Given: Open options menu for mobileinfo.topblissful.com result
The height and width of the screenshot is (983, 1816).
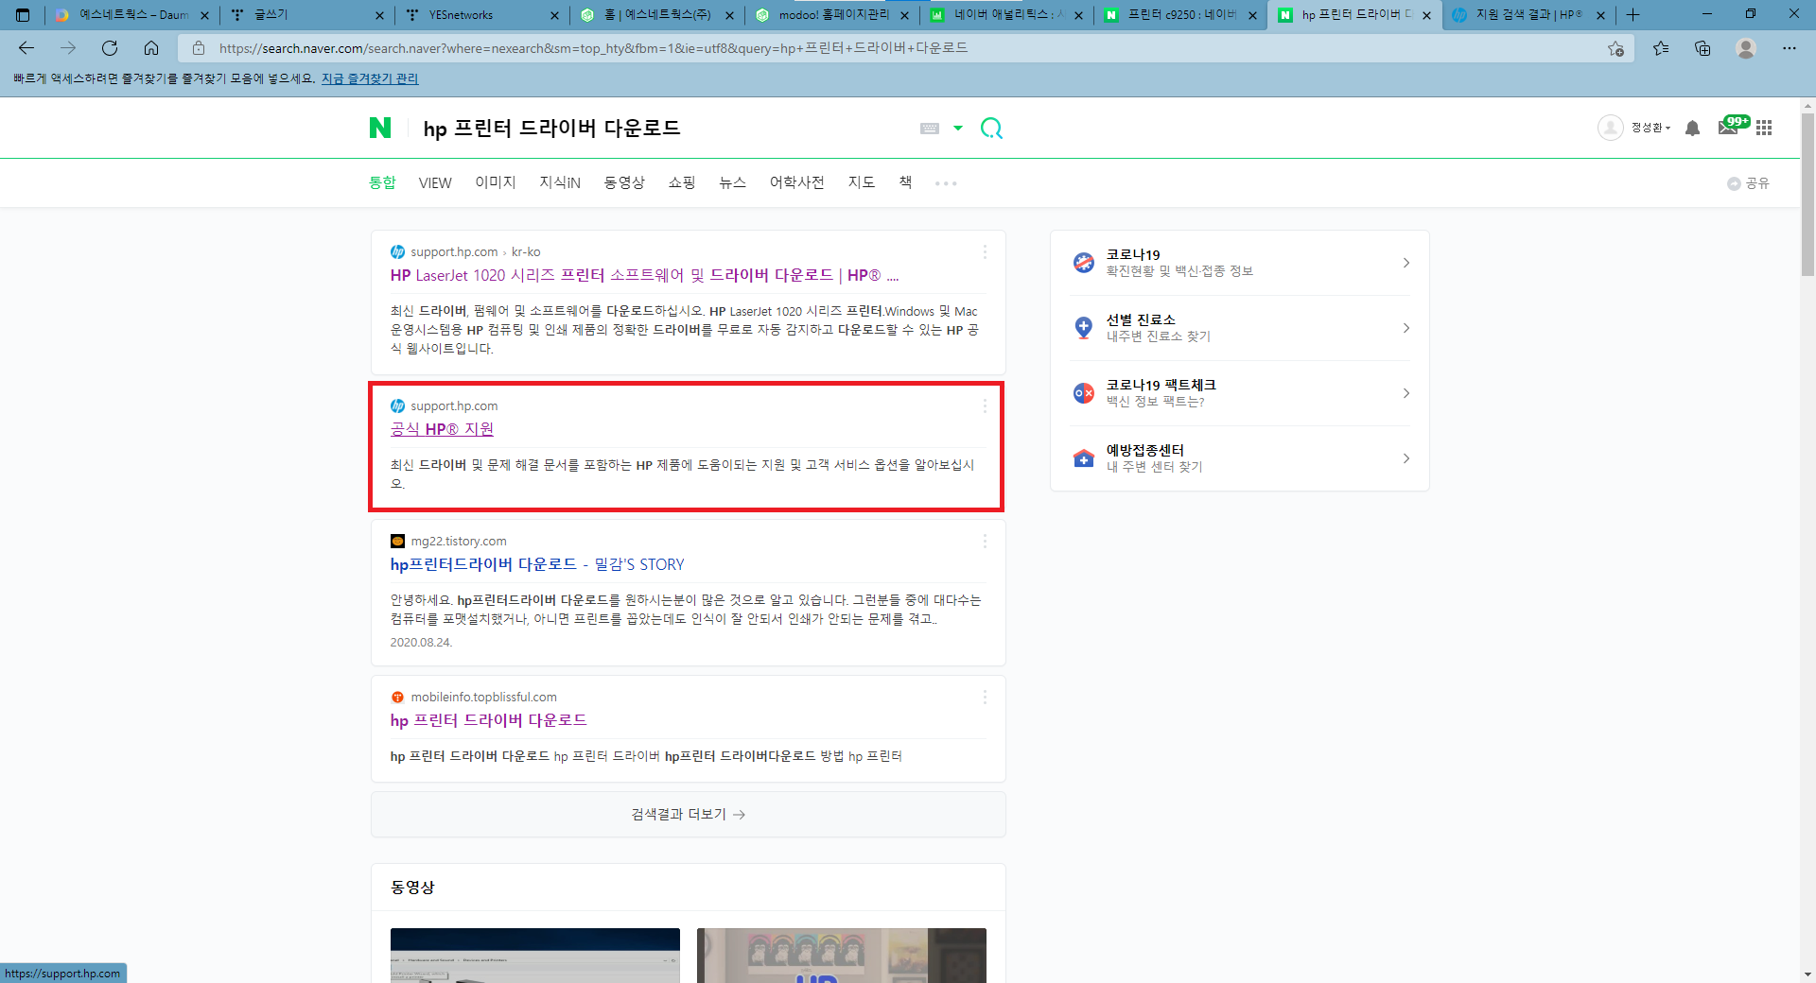Looking at the screenshot, I should click(985, 697).
